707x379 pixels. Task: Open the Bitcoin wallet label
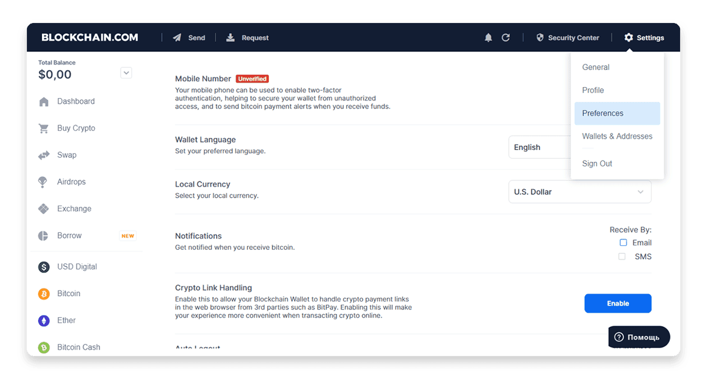68,294
